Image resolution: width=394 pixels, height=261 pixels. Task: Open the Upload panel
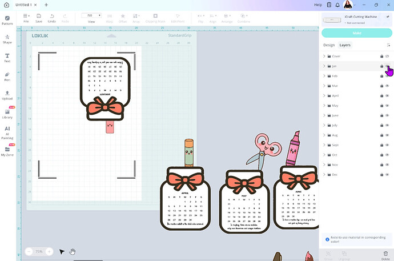pos(7,94)
